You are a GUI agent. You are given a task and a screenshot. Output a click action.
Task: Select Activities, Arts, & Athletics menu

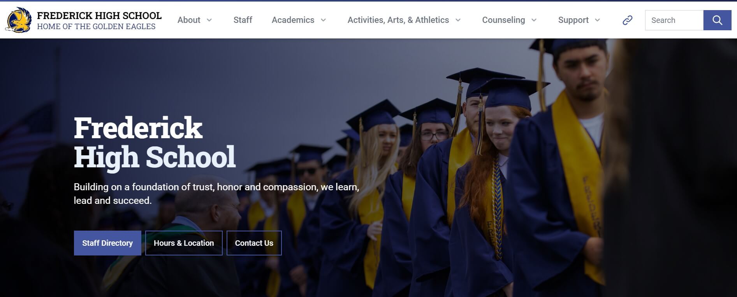click(398, 20)
